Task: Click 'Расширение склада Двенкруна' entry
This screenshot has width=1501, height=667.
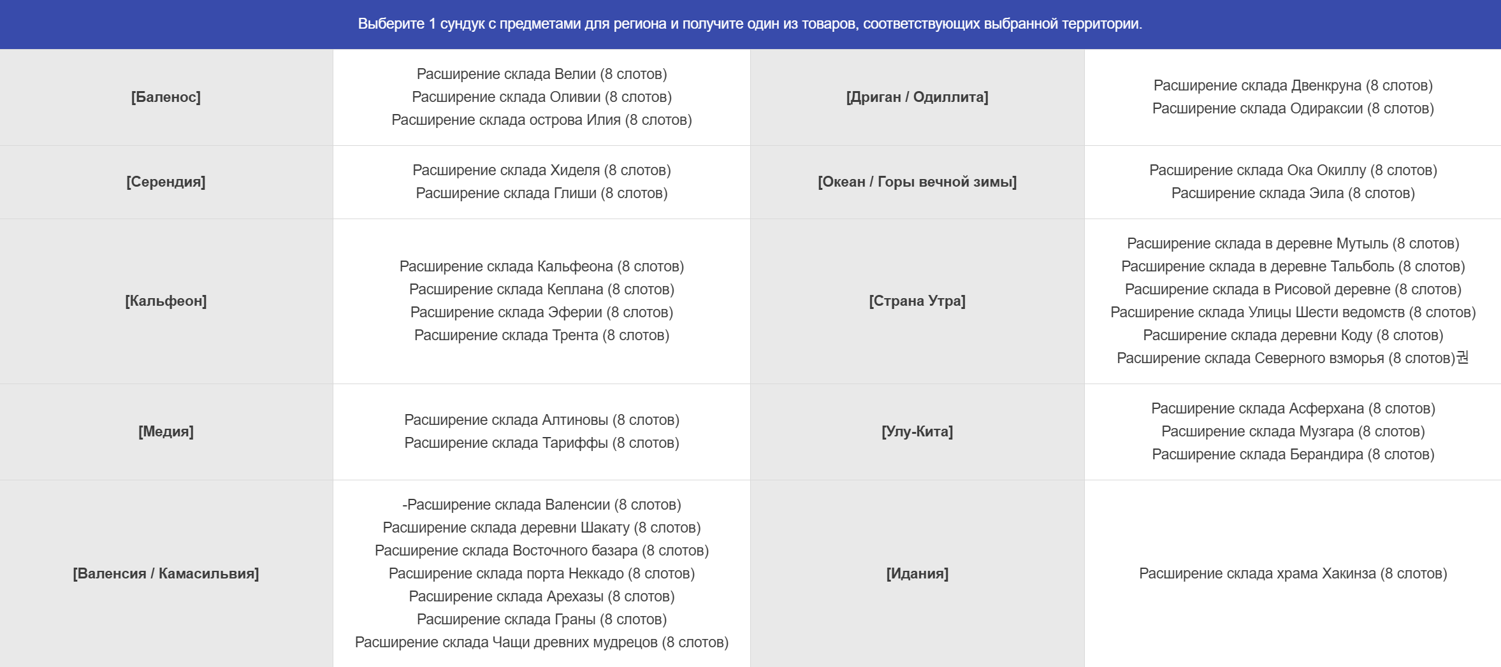Action: pyautogui.click(x=1293, y=85)
